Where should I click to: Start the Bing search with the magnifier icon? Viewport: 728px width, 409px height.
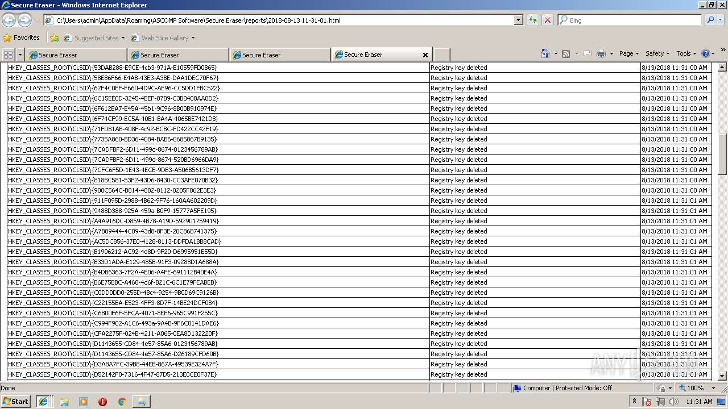(x=710, y=20)
